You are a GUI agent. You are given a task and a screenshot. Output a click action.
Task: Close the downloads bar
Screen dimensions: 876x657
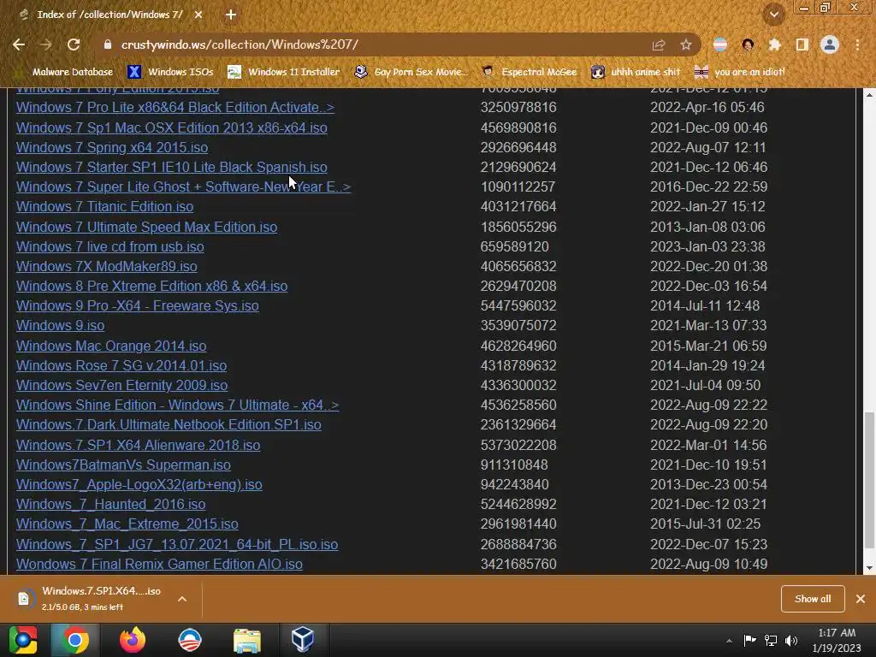coord(861,599)
